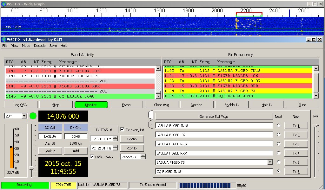Screen dimensions: 325x190
Task: Select the Next radio button for Tx 4
Action: [279, 153]
